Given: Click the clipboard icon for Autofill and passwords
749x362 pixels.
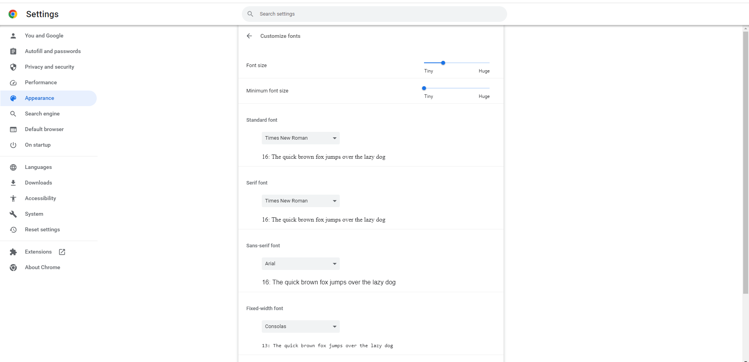Looking at the screenshot, I should pos(13,51).
